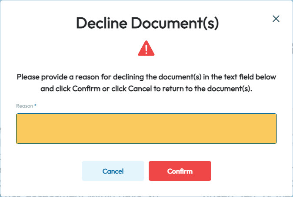
Task: Place cursor in decline reason textarea
Action: pos(146,128)
